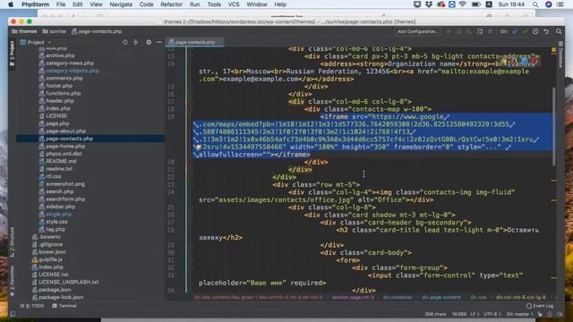573x322 pixels.
Task: Click the Revert undo-arrow icon
Action: (546, 32)
